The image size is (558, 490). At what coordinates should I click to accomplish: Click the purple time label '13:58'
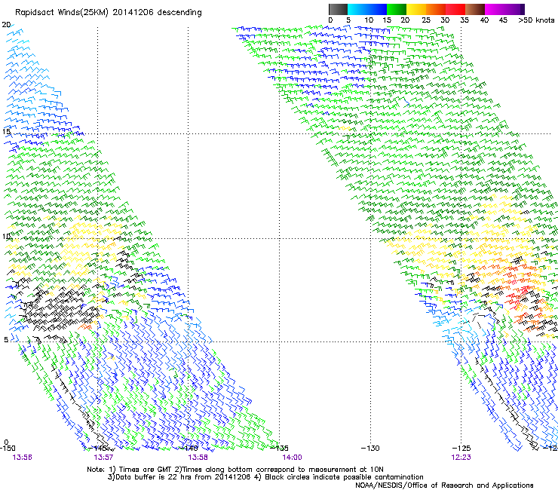click(x=198, y=458)
